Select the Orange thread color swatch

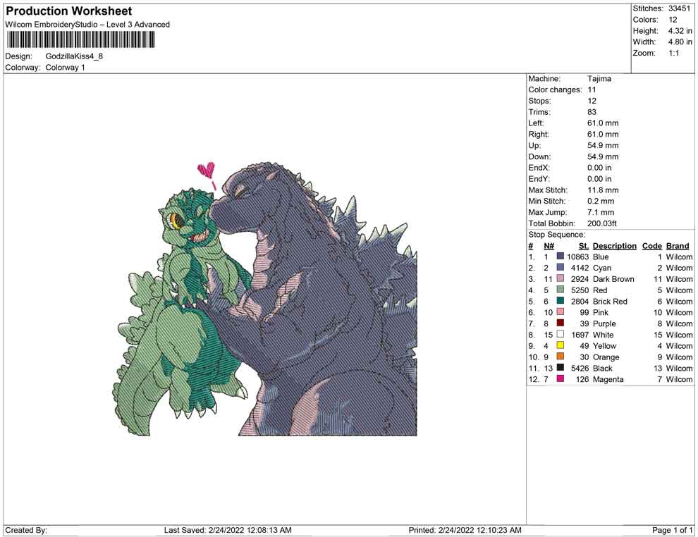click(x=561, y=357)
